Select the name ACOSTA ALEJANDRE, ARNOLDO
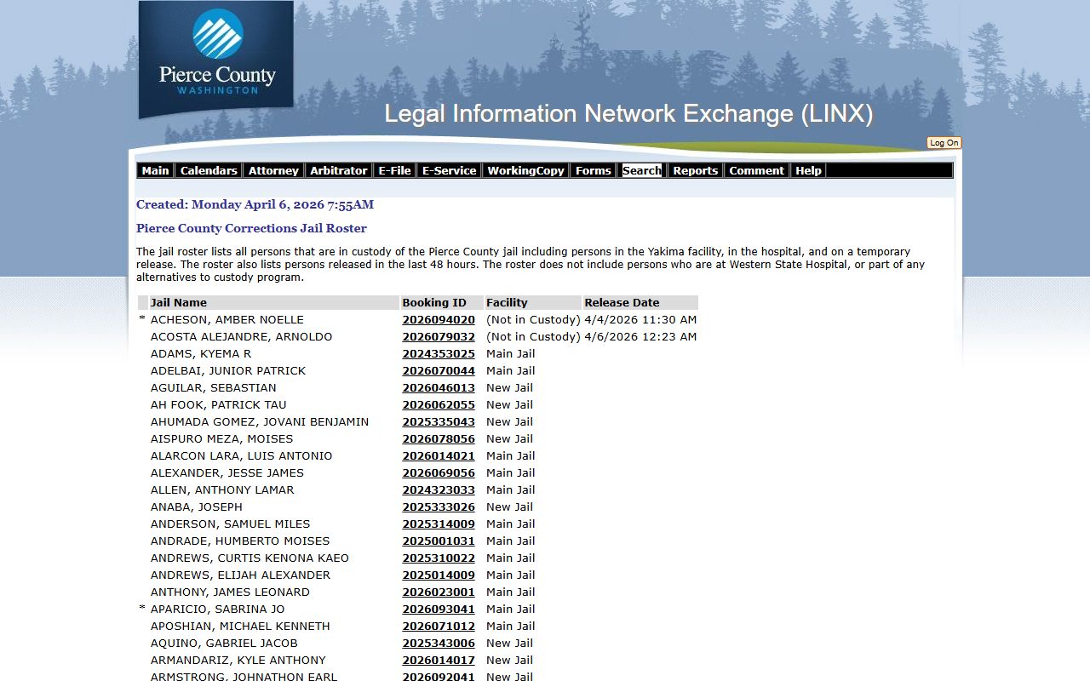Screen dimensions: 1090x681 (242, 337)
